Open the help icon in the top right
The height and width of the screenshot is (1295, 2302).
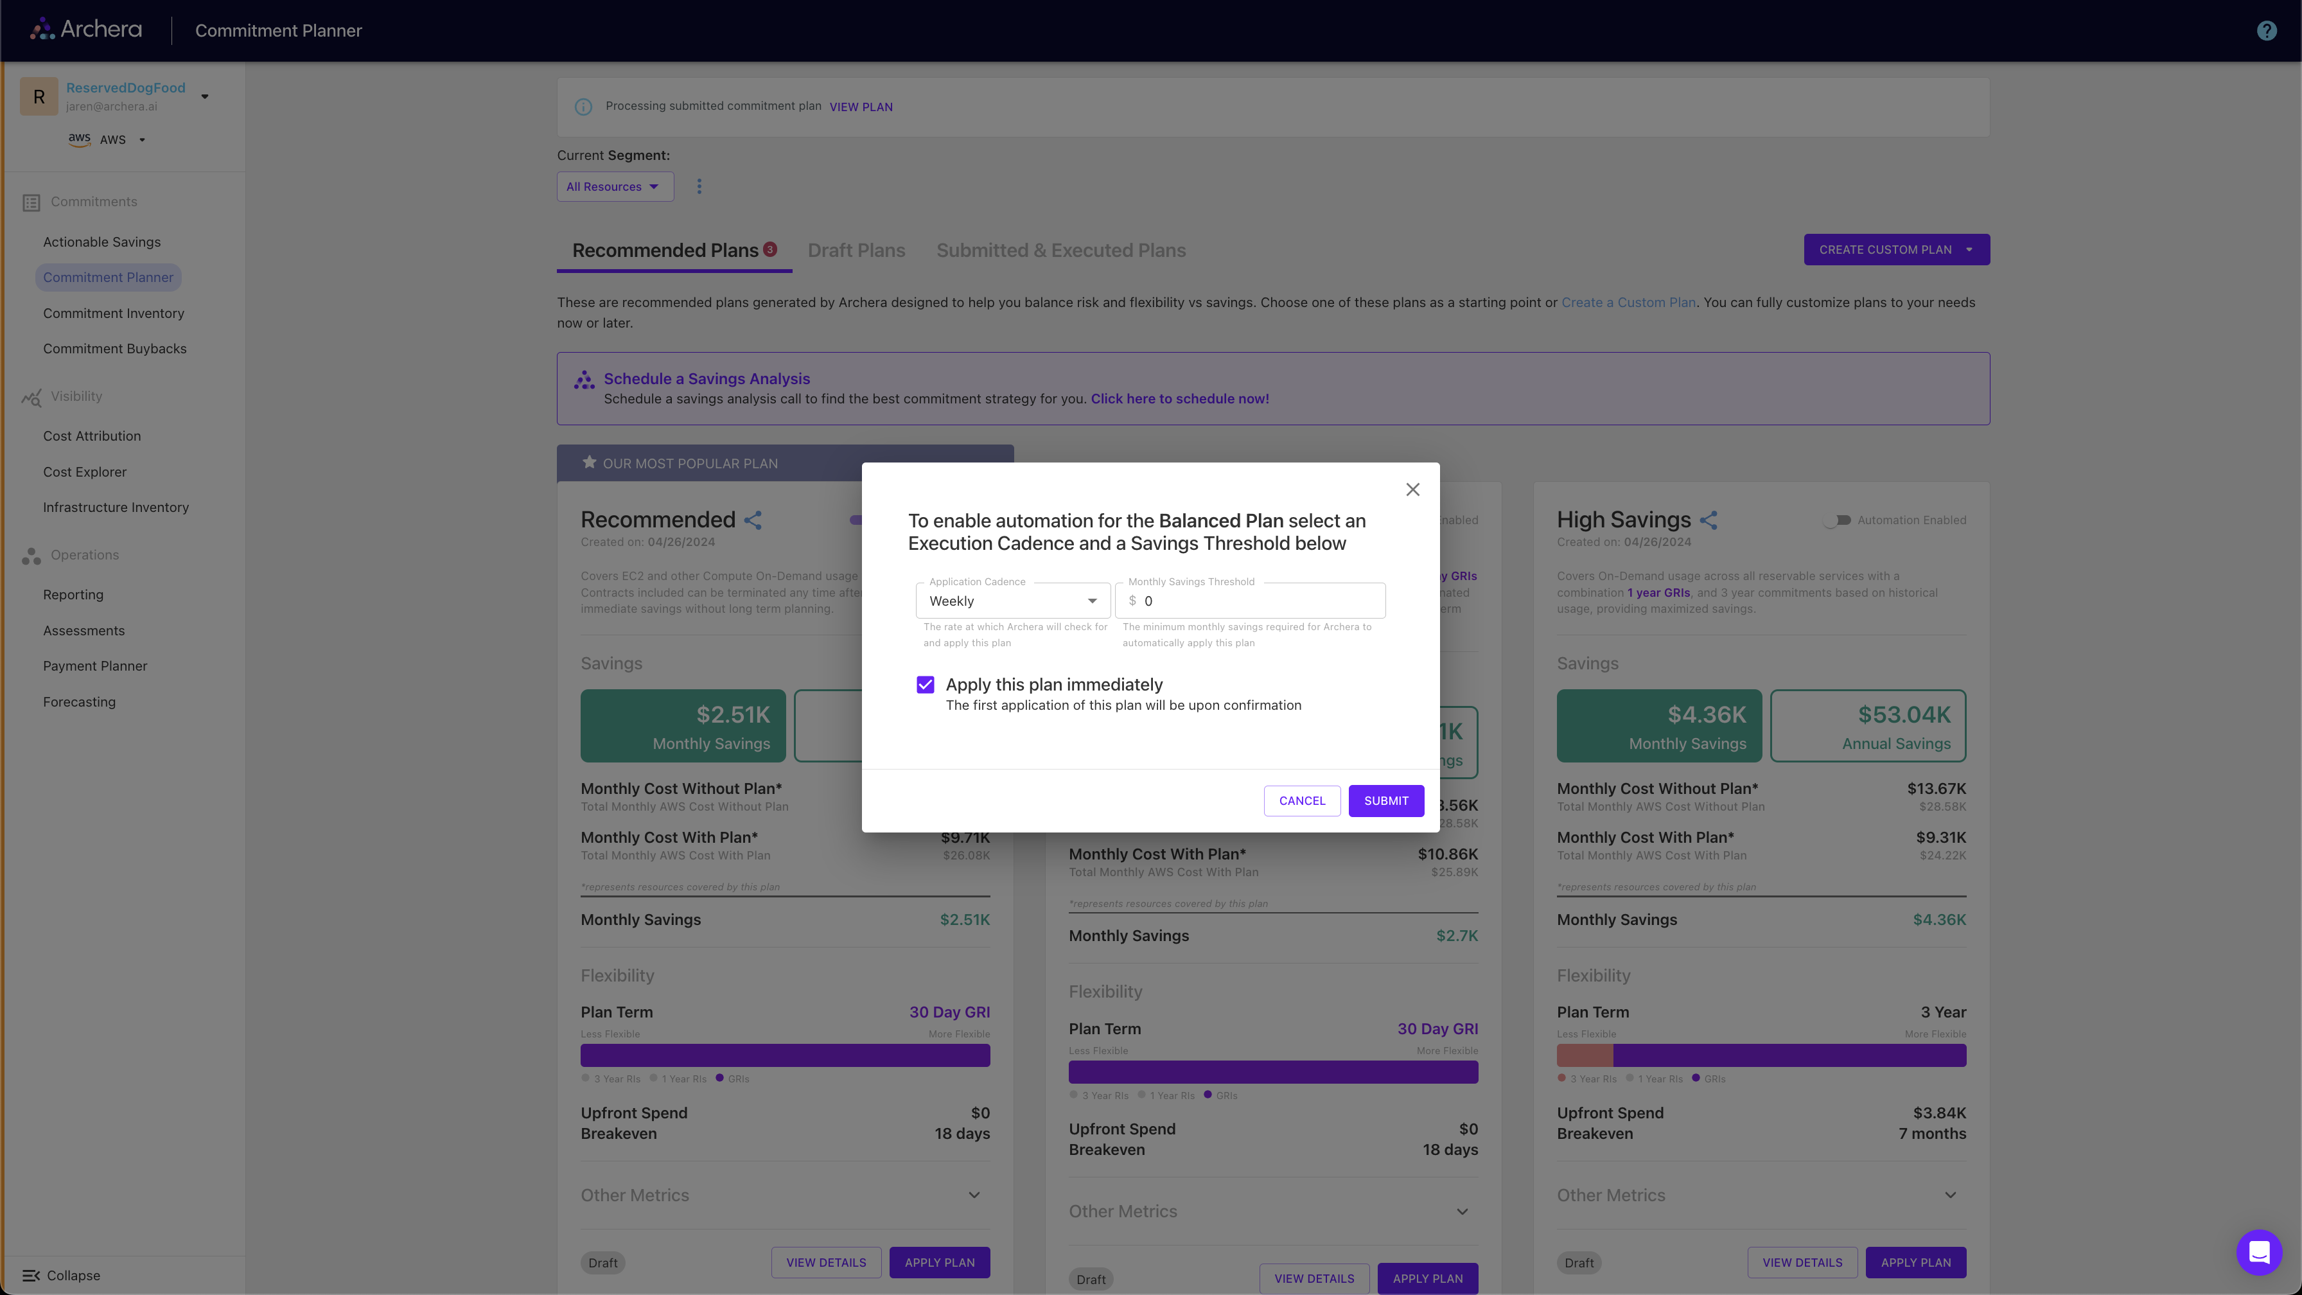(2266, 30)
